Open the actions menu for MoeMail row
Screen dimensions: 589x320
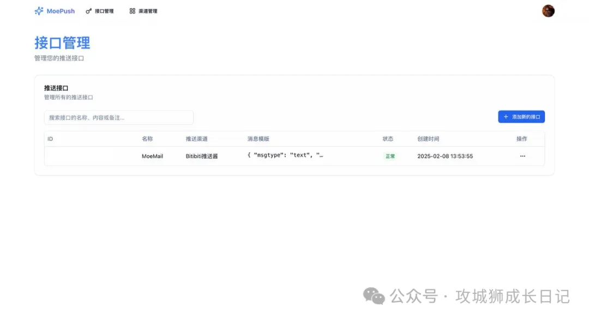point(522,156)
